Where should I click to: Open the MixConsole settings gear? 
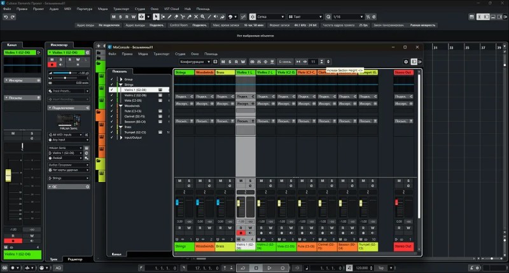click(406, 62)
